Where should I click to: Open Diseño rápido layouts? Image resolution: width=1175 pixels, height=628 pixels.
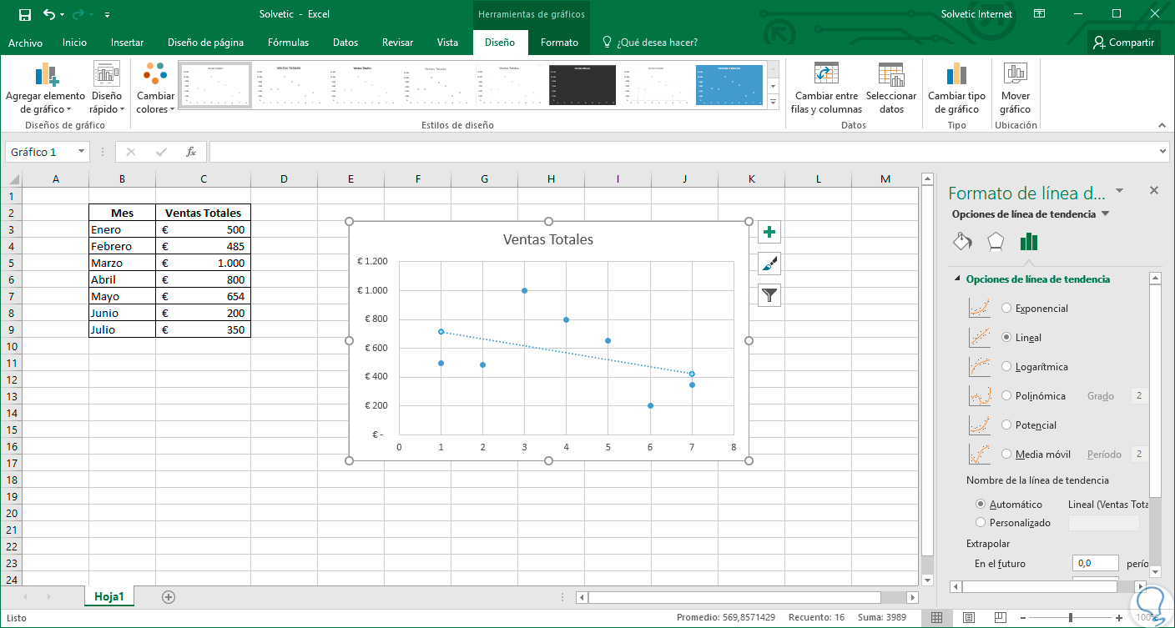[x=107, y=88]
